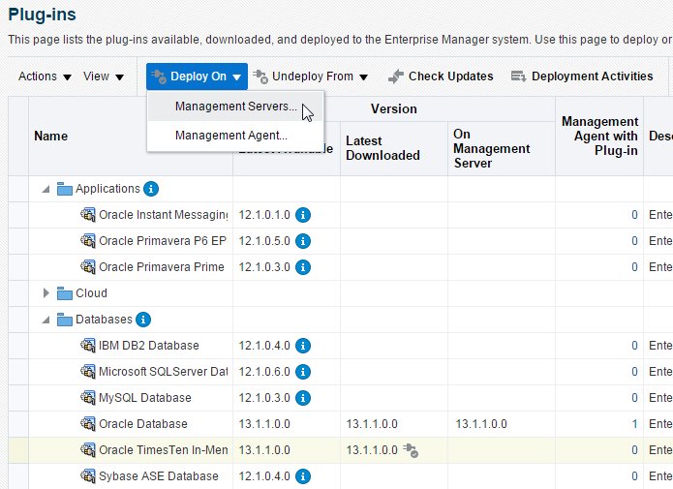Open the Undeploy From dropdown
The image size is (673, 489).
click(310, 76)
